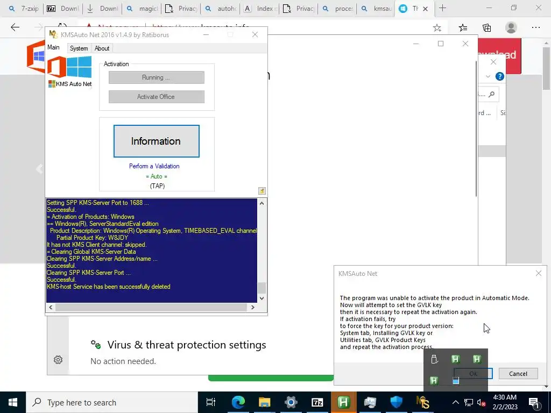The height and width of the screenshot is (413, 551).
Task: Open Windows Security shield on taskbar
Action: [x=397, y=402]
